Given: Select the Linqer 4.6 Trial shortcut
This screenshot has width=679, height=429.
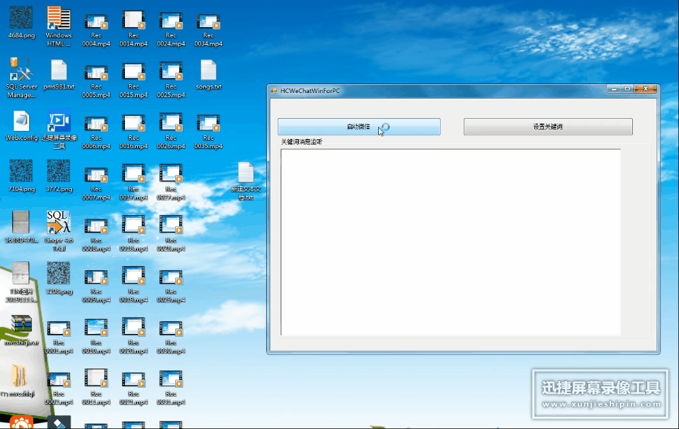Looking at the screenshot, I should click(x=58, y=223).
